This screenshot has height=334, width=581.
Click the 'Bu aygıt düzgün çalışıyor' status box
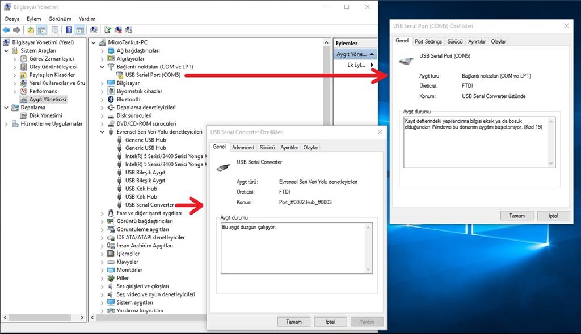[x=296, y=248]
